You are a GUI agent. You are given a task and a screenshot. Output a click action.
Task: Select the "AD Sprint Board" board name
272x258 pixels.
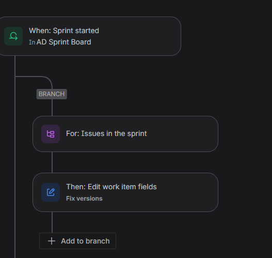[63, 42]
